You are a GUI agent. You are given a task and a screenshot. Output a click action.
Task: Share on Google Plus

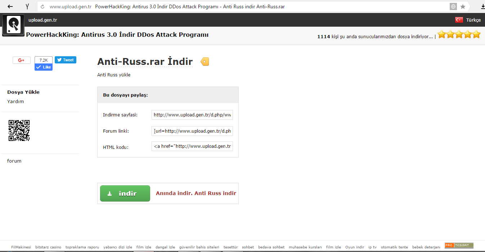(22, 60)
